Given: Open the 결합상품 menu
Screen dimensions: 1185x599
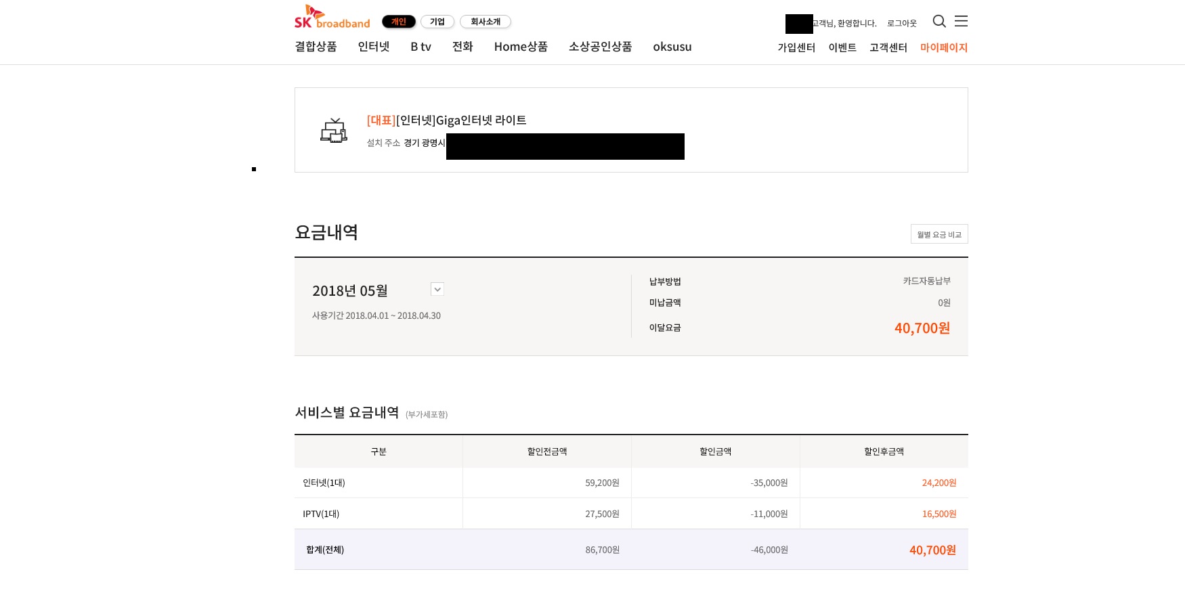Looking at the screenshot, I should [x=316, y=47].
